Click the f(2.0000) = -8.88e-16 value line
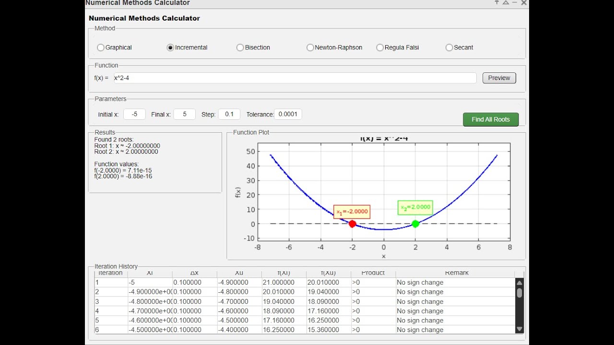The width and height of the screenshot is (614, 345). point(123,176)
